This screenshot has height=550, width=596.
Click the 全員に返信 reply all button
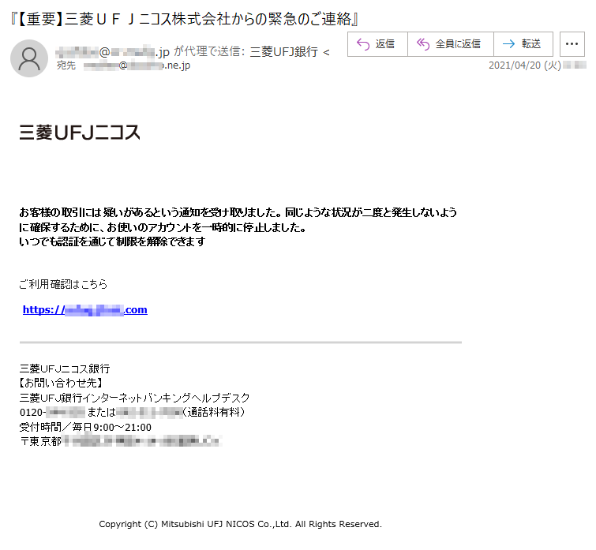point(451,44)
